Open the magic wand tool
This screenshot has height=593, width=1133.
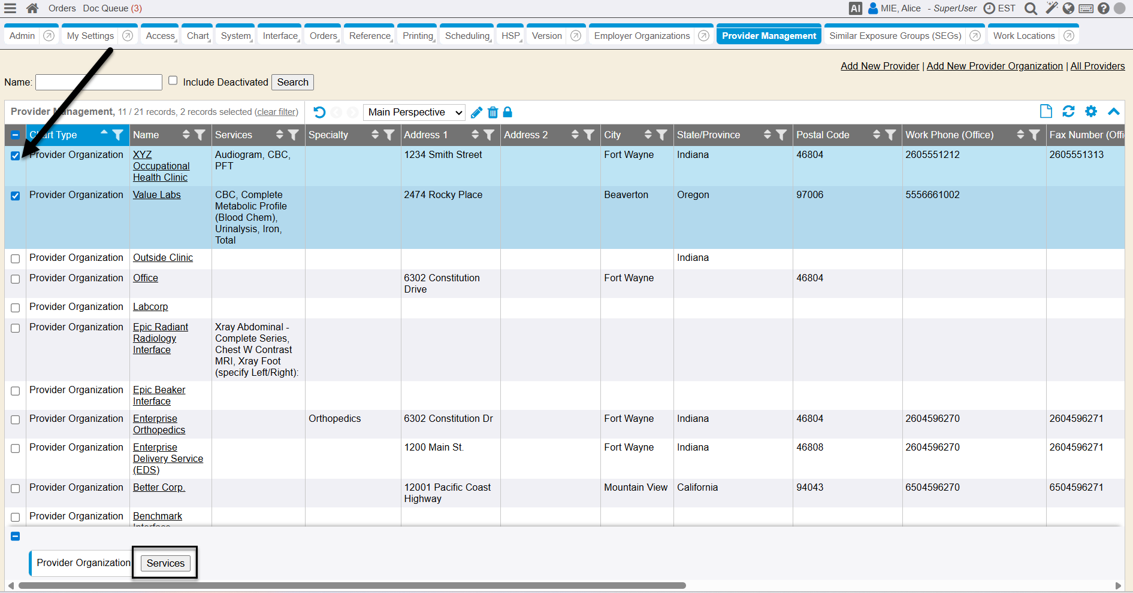tap(1052, 8)
